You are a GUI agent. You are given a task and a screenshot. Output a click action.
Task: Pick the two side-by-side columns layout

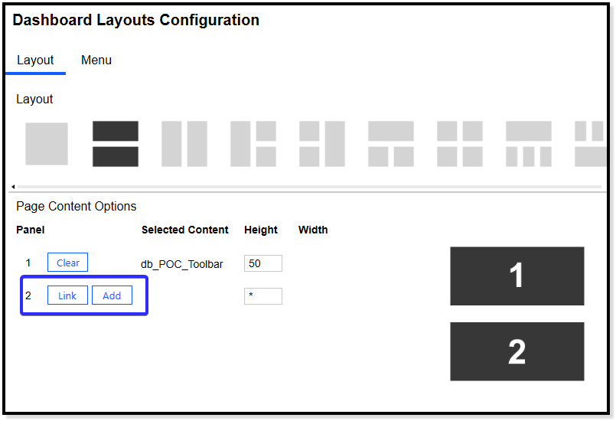click(x=184, y=144)
